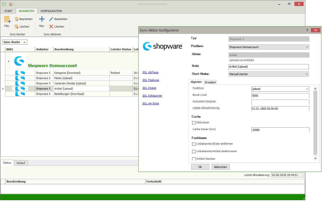
Task: Select the Kategorie (Download) description cell
Action: [x=82, y=73]
